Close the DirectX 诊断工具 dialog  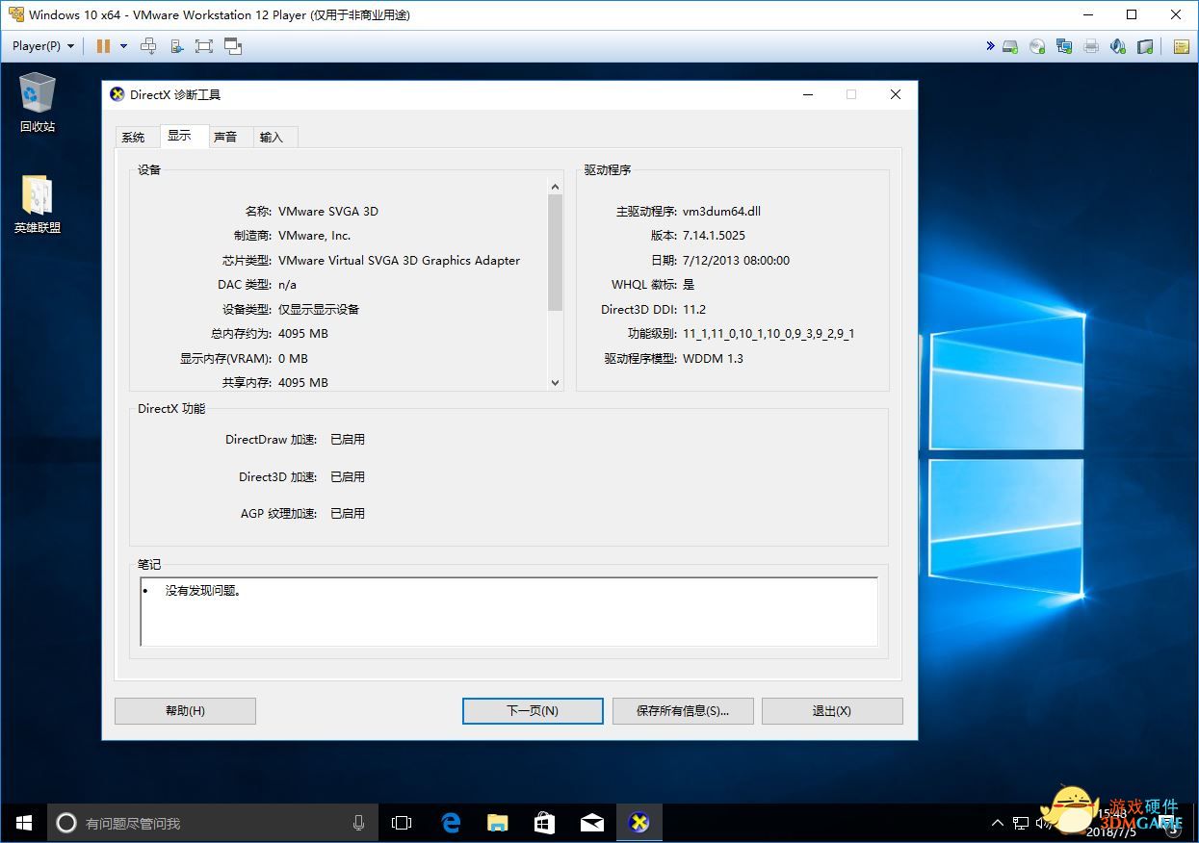tap(895, 94)
